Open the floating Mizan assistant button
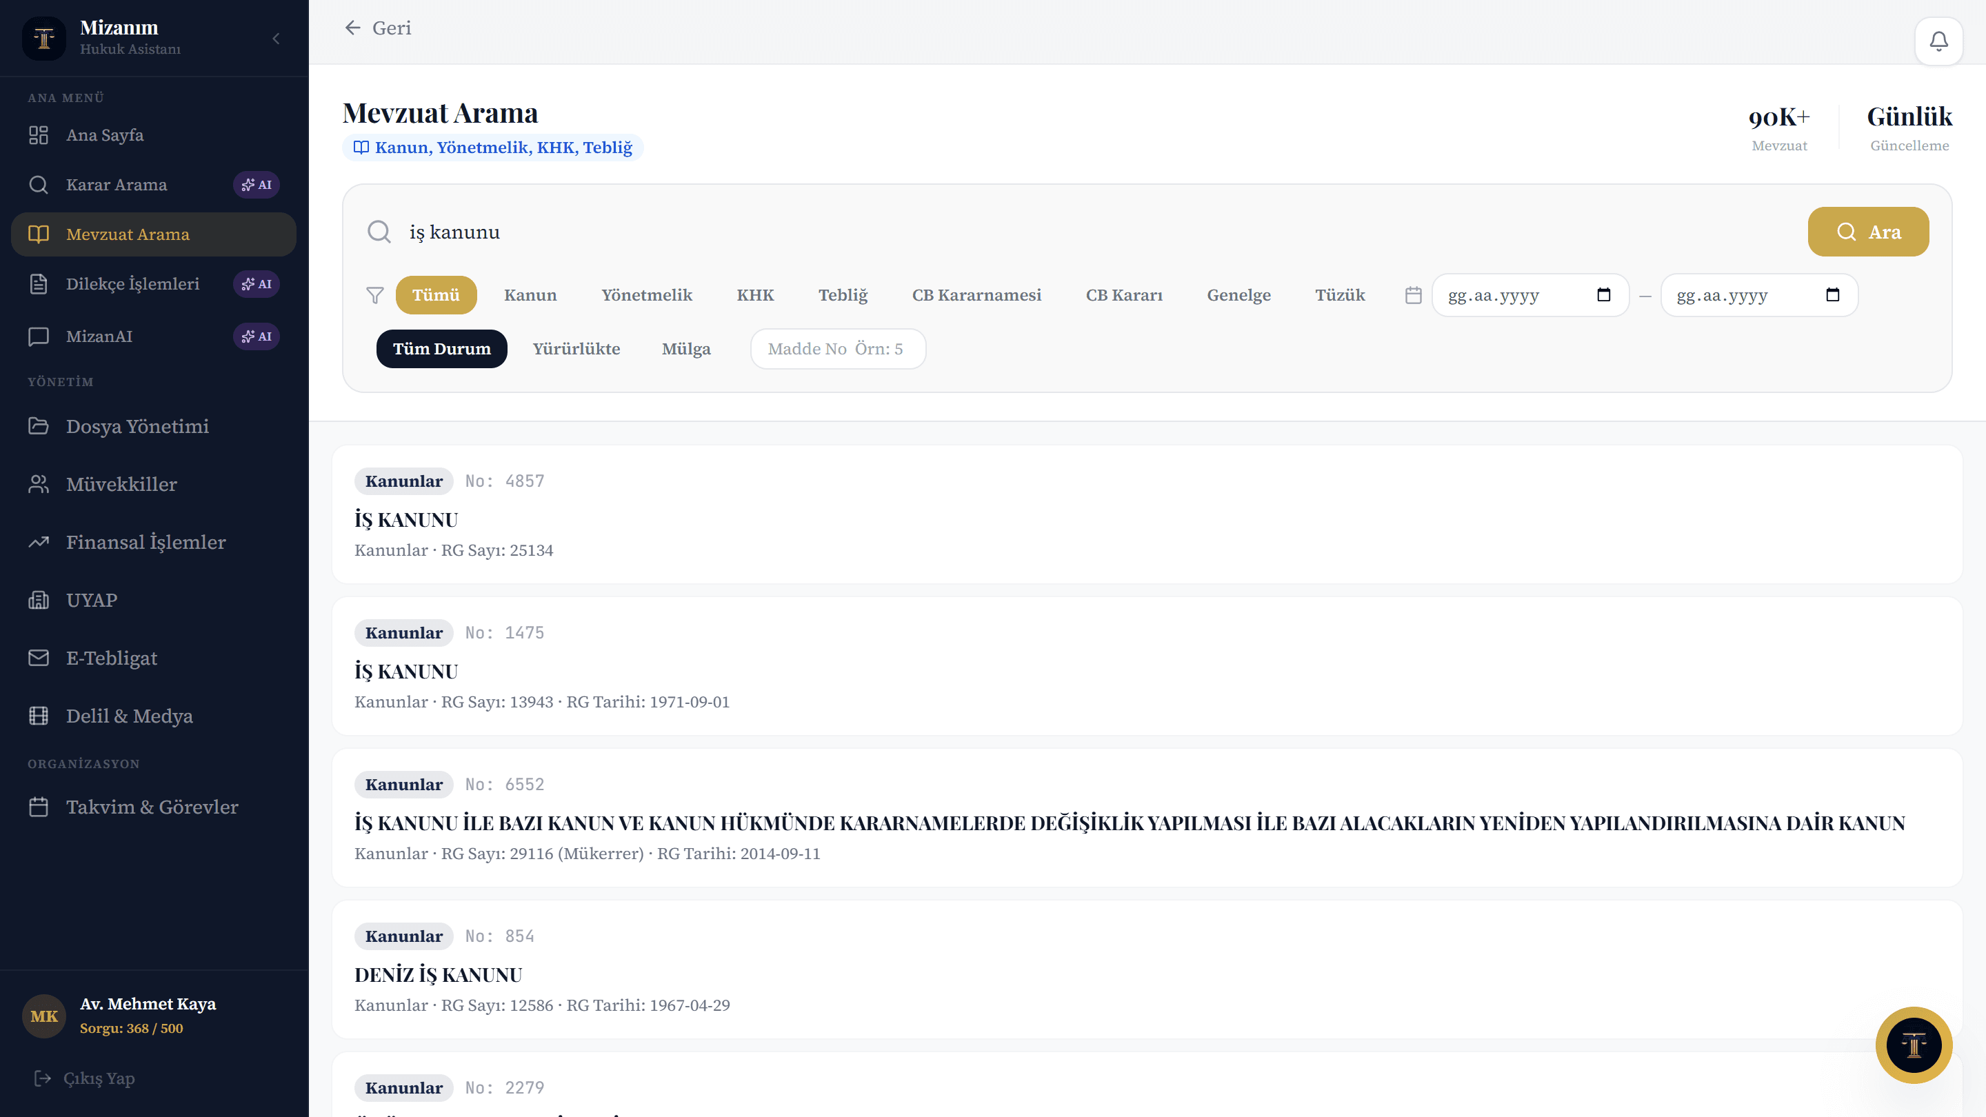The width and height of the screenshot is (1986, 1117). 1914,1045
